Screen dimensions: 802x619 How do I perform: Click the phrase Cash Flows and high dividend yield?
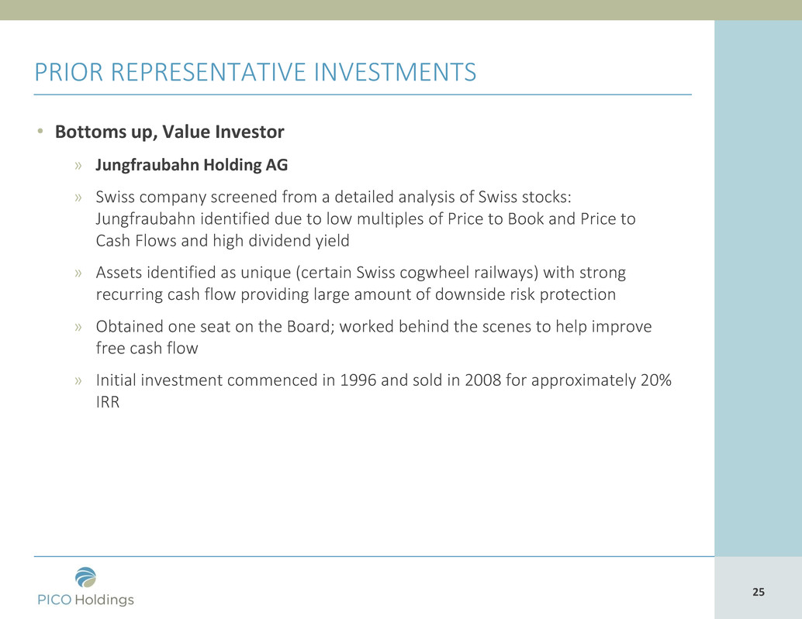click(223, 241)
